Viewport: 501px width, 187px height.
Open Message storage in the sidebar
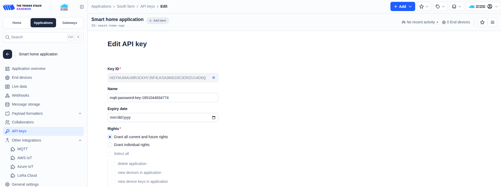(43, 104)
